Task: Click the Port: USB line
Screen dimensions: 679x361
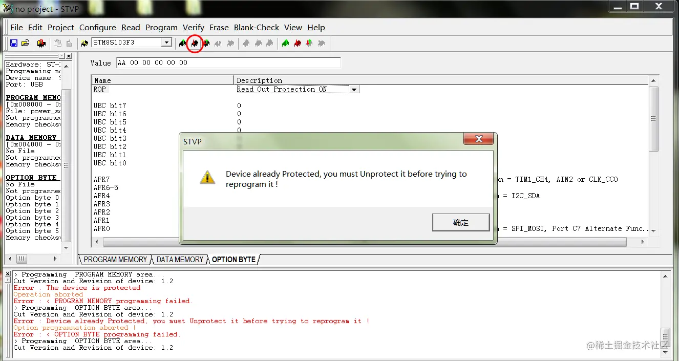Action: [x=24, y=84]
